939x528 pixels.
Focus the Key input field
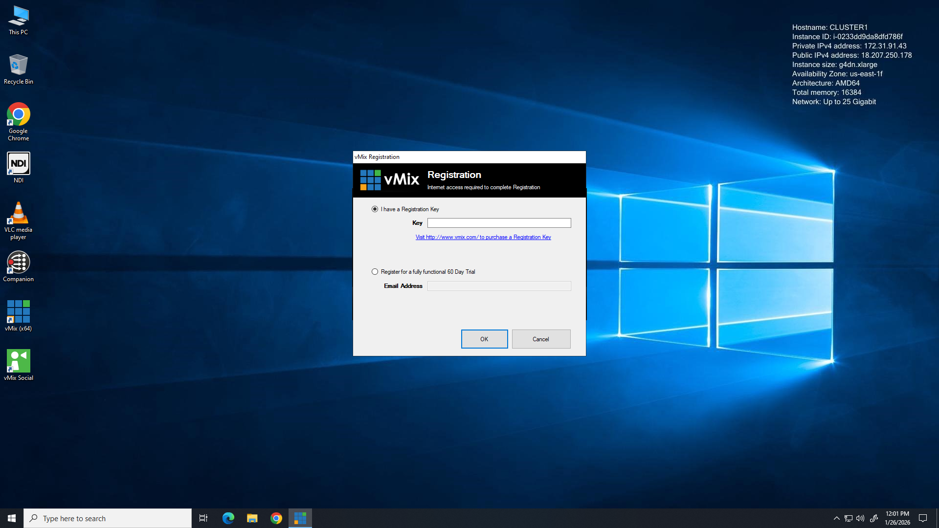499,223
